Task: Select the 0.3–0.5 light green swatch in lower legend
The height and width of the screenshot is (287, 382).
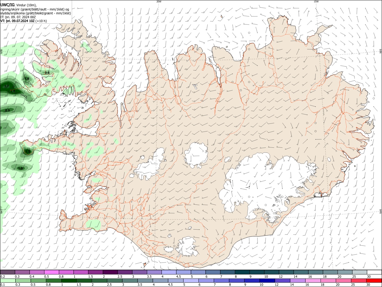Action: coord(23,280)
